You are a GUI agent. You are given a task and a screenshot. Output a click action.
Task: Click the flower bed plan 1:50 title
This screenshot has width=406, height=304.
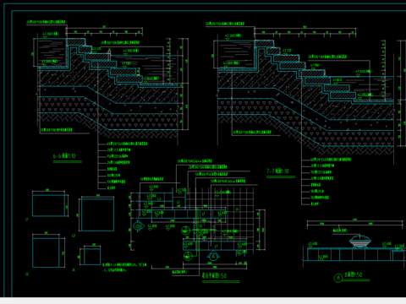pyautogui.click(x=214, y=275)
